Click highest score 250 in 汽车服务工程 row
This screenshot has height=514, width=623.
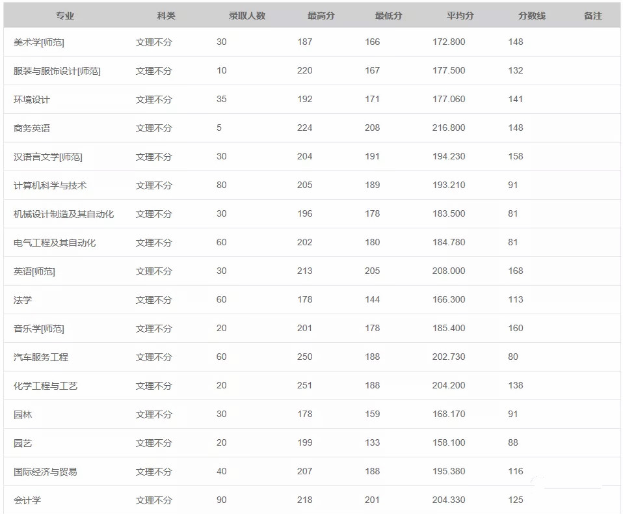305,357
